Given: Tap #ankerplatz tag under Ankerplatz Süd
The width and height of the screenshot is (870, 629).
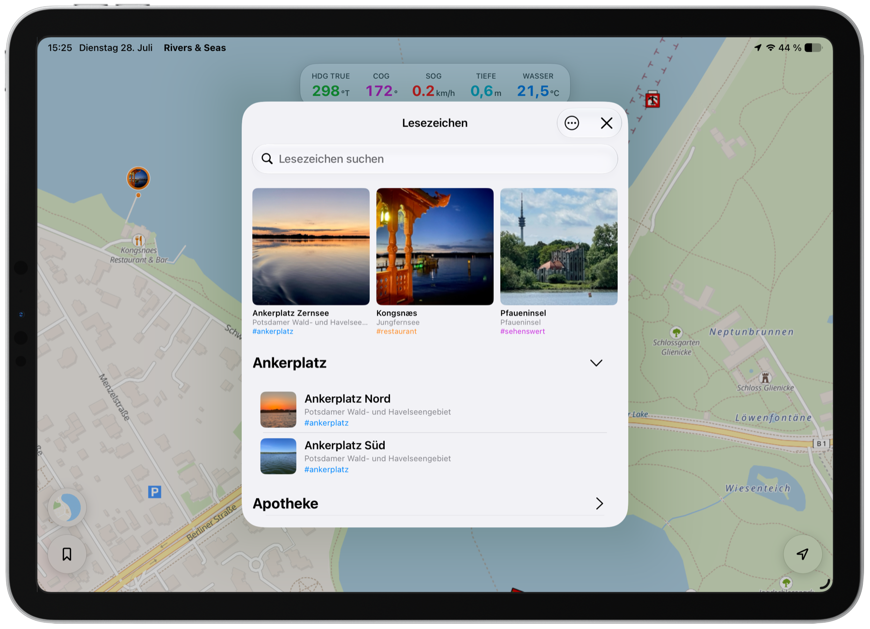Looking at the screenshot, I should [326, 470].
